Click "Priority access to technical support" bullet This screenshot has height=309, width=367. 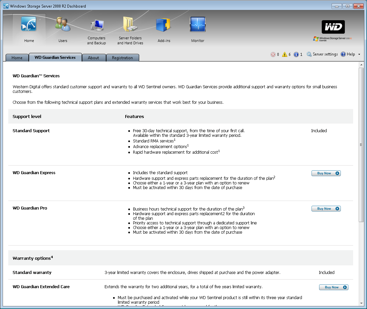point(195,223)
